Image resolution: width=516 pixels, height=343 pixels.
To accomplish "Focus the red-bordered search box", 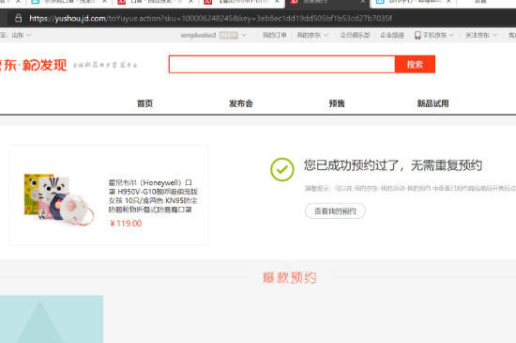I will click(281, 64).
